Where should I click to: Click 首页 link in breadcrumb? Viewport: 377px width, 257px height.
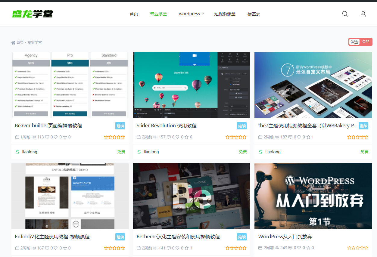coord(20,42)
